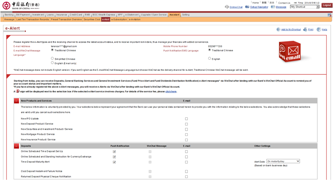Click the Add to MyShortcut link text
The width and height of the screenshot is (333, 182).
tap(291, 30)
